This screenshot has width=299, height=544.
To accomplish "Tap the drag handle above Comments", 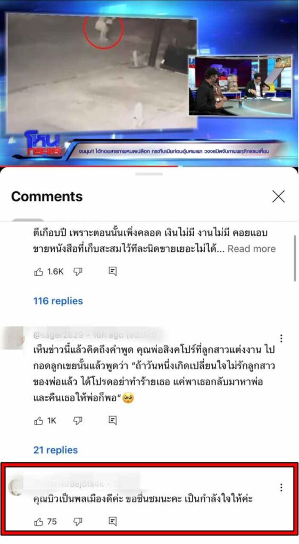I will coord(149,174).
